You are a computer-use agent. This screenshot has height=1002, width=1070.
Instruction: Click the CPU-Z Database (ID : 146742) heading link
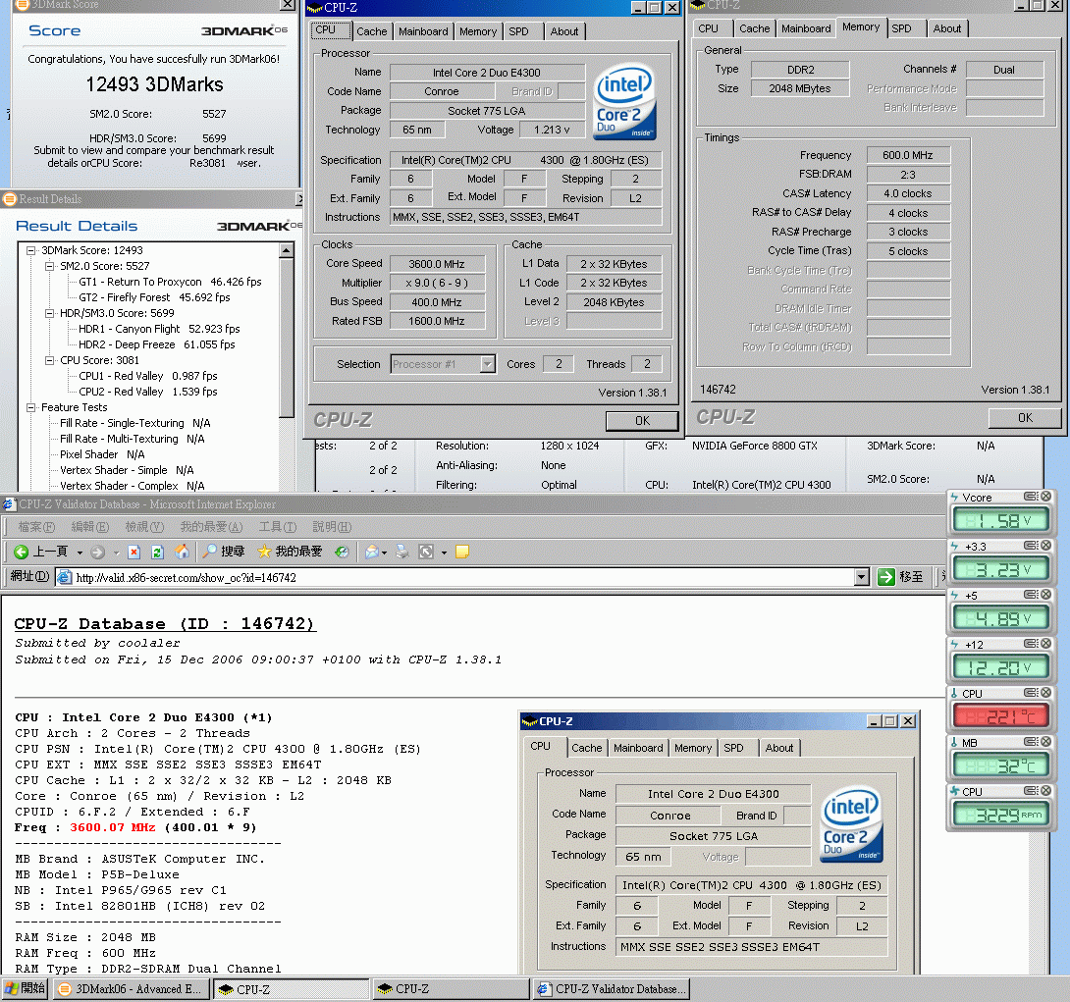pyautogui.click(x=165, y=623)
